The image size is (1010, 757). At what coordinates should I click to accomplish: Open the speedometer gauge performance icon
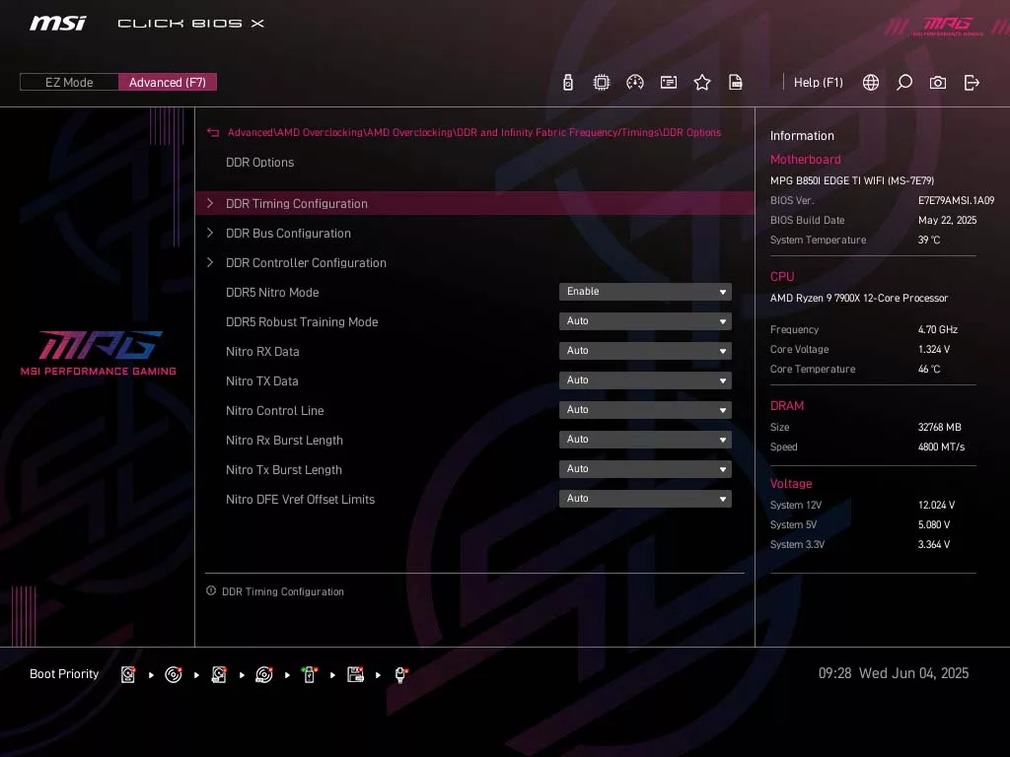[635, 83]
